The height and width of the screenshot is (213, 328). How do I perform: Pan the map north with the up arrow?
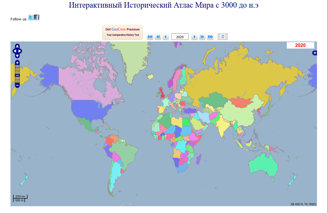17,46
